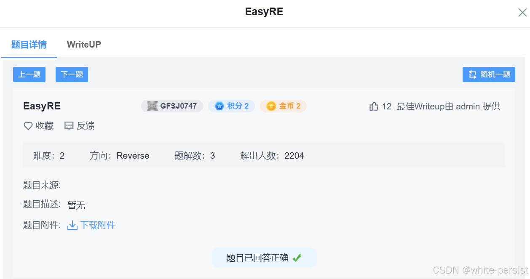点击随机一题按钮
Screen dimensions: 530x279
click(489, 74)
